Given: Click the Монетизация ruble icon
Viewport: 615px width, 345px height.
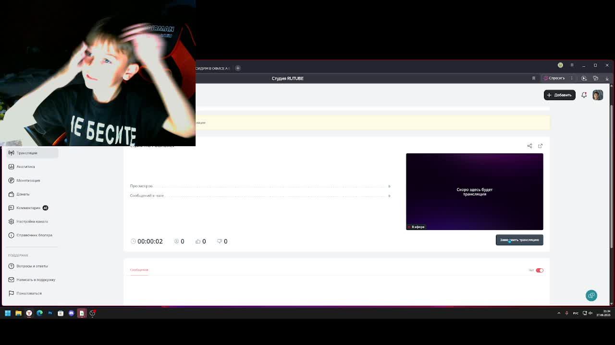Looking at the screenshot, I should [x=11, y=180].
